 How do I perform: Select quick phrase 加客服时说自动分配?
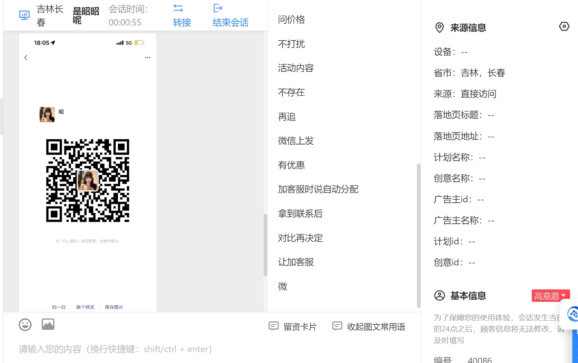[x=318, y=189]
